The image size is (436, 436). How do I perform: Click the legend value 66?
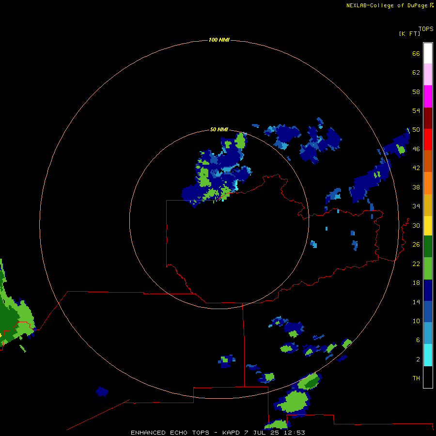[x=416, y=54]
